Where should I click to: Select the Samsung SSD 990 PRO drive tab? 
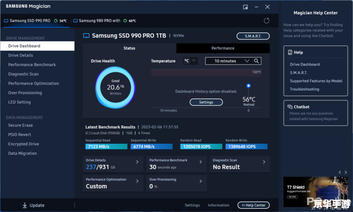click(36, 21)
